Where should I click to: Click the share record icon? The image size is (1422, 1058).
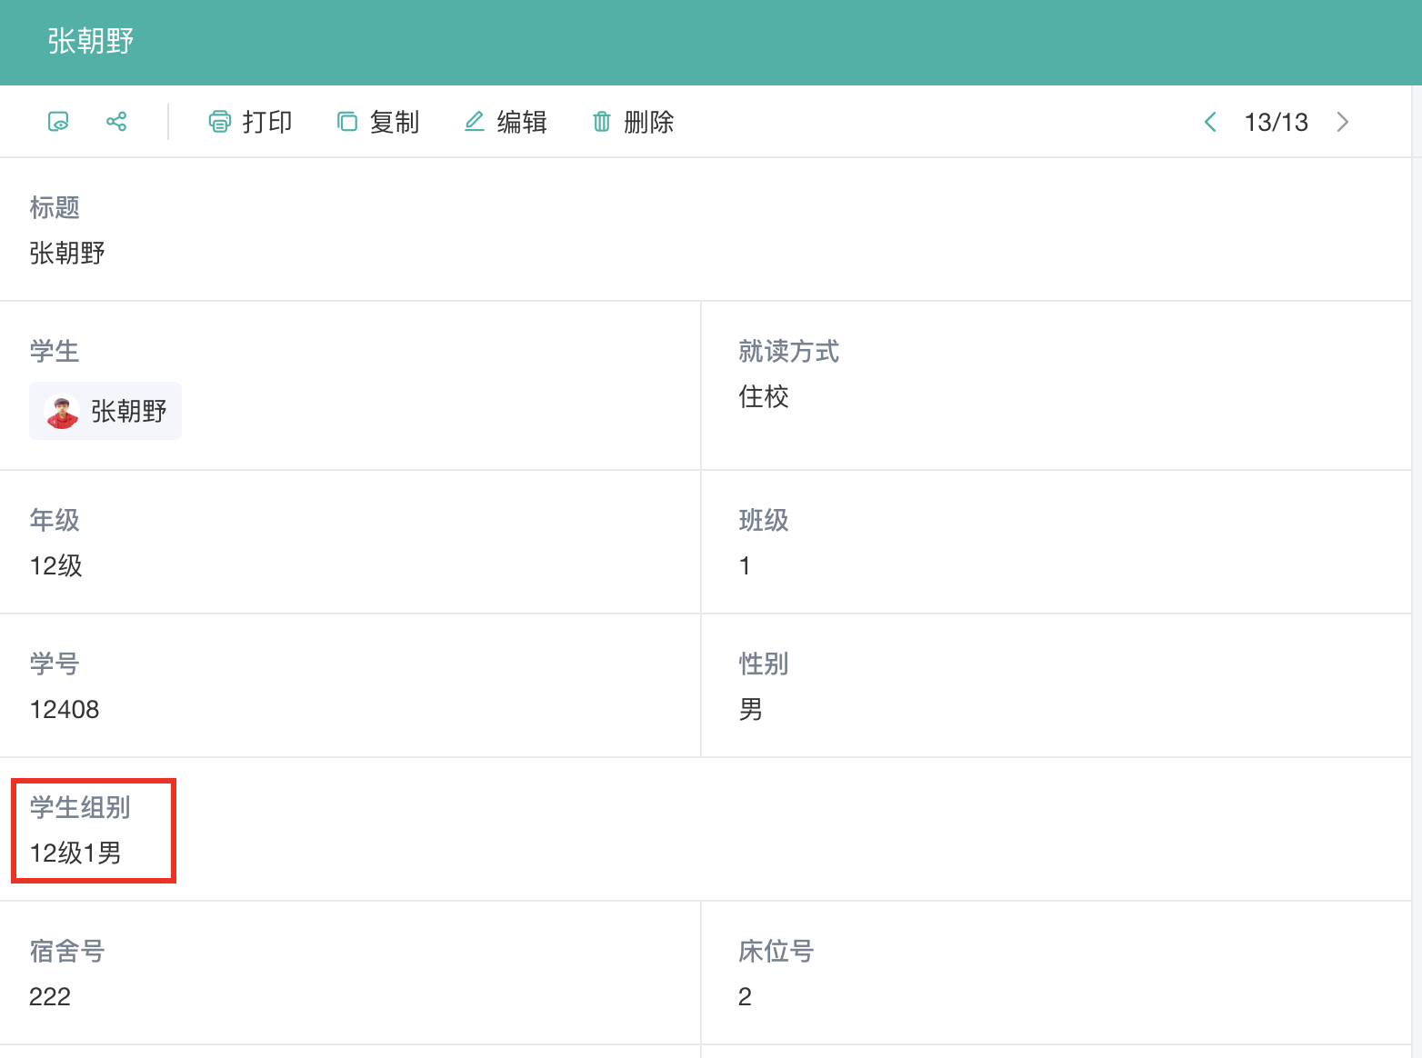pyautogui.click(x=116, y=122)
